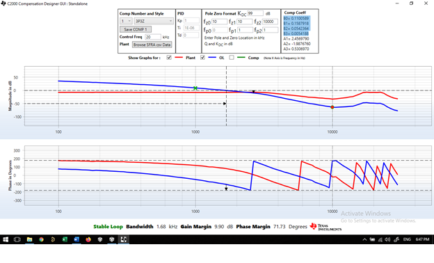Open Word from the taskbar

[77, 239]
